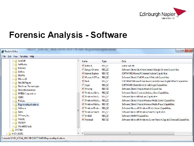Click the Volatile folder icon
Image resolution: width=194 pixels, height=146 pixels.
16,119
